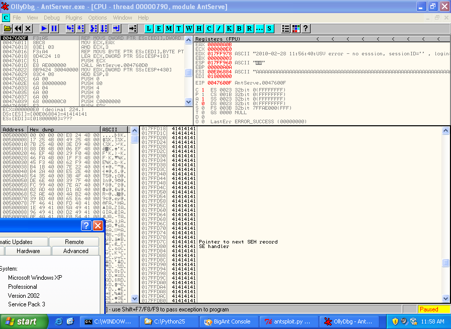Switch to Hardware tab in System Properties
This screenshot has height=329, width=451.
click(28, 251)
